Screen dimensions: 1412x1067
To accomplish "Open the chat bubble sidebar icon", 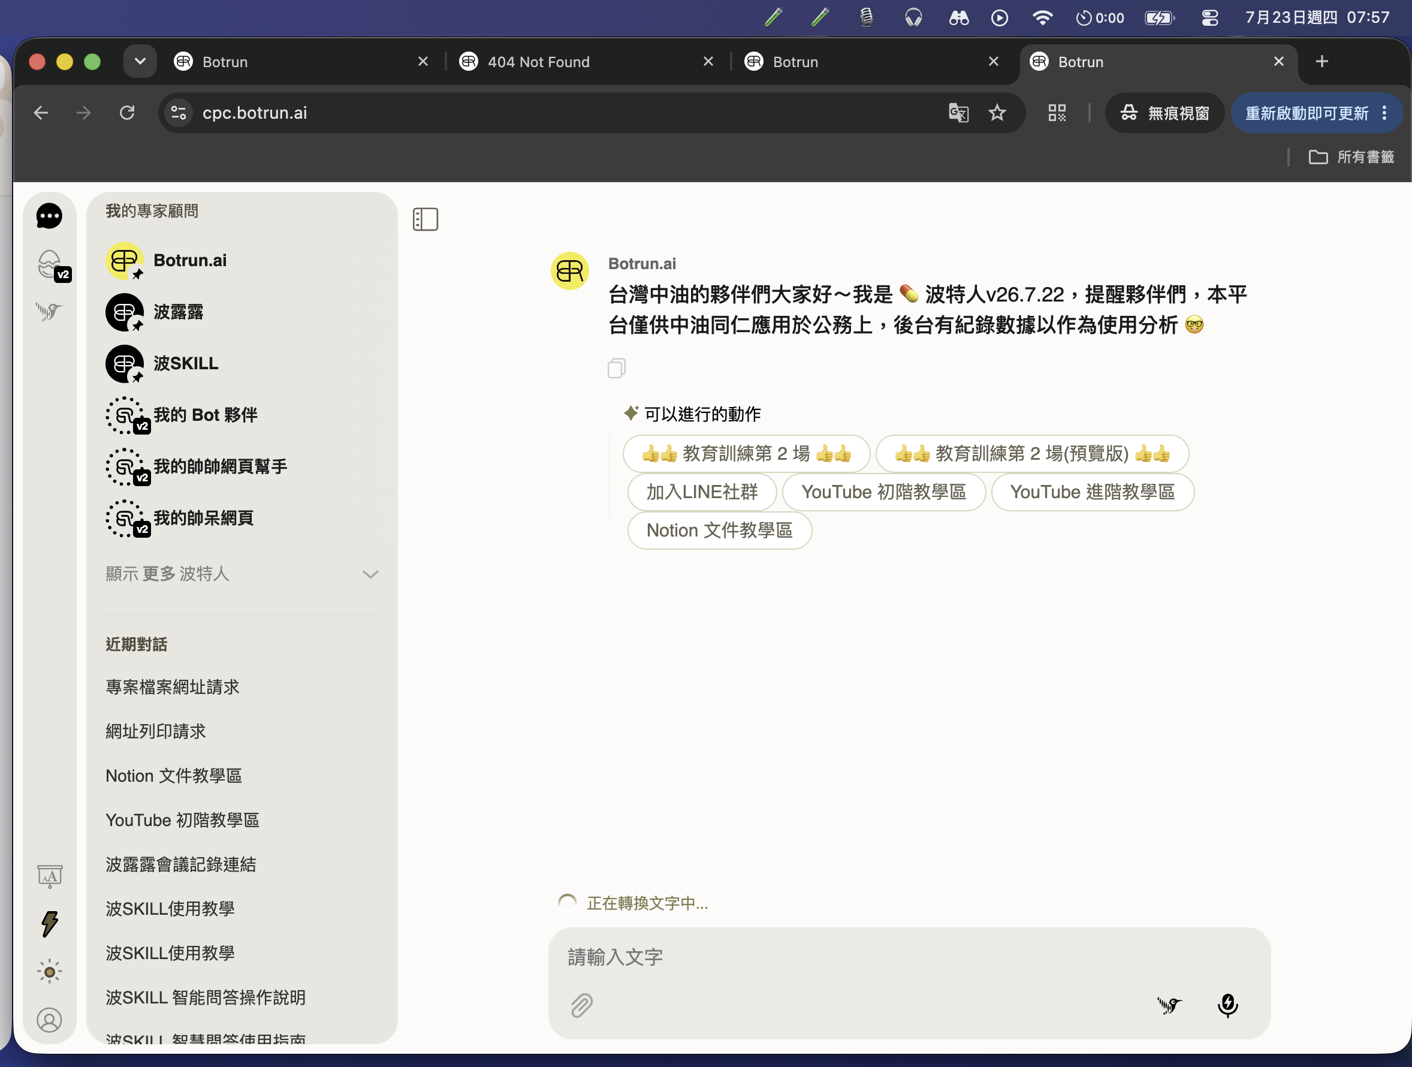I will (49, 216).
